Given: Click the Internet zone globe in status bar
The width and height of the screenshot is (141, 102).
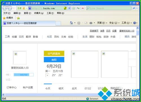Looking at the screenshot, I should (x=87, y=99).
